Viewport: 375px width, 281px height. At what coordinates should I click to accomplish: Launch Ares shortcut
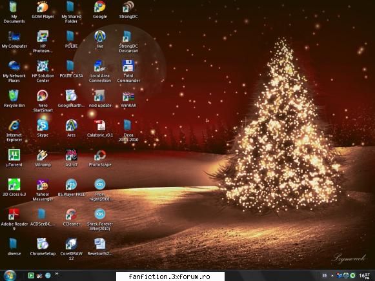(x=71, y=125)
